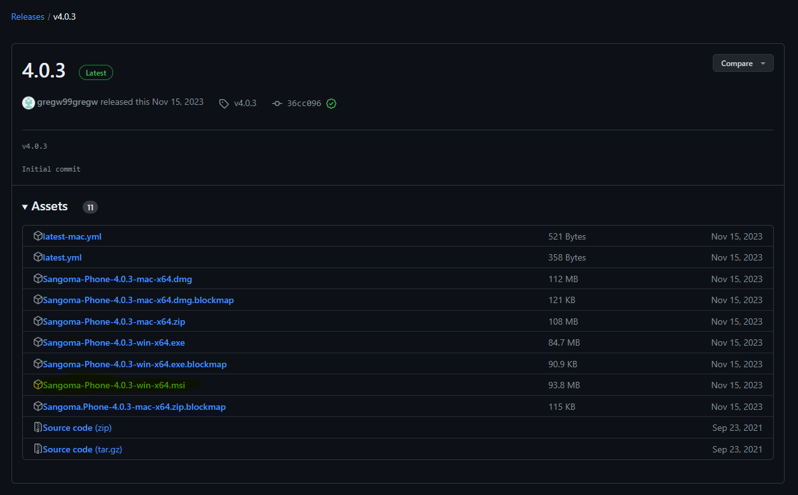This screenshot has height=495, width=798.
Task: Click the tag icon next to v4.0.3
Action: tap(224, 104)
